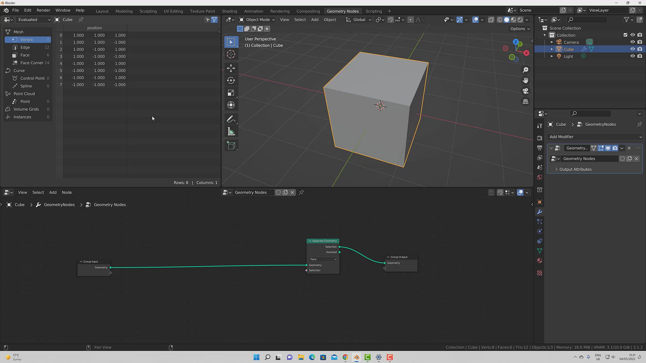646x363 pixels.
Task: Select the Move tool in the viewport toolbar
Action: [x=231, y=68]
